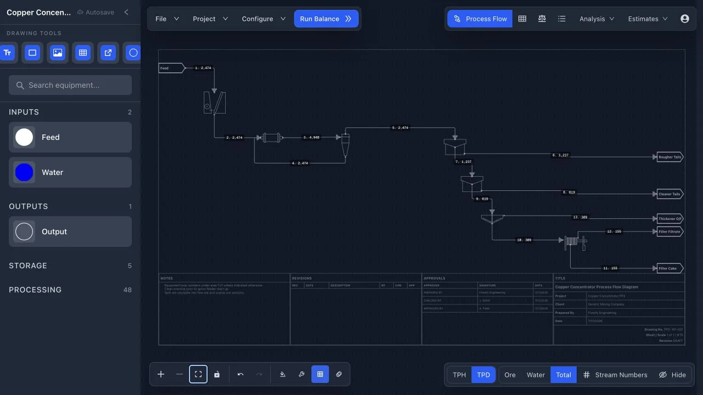Select the rougher flotation cell symbol

tap(455, 147)
